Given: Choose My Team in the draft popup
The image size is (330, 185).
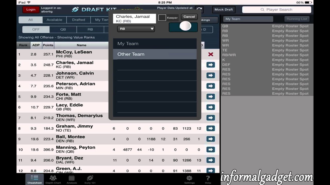Looking at the screenshot, I should [155, 44].
